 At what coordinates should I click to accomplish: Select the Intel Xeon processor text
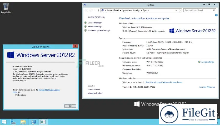click(169, 42)
